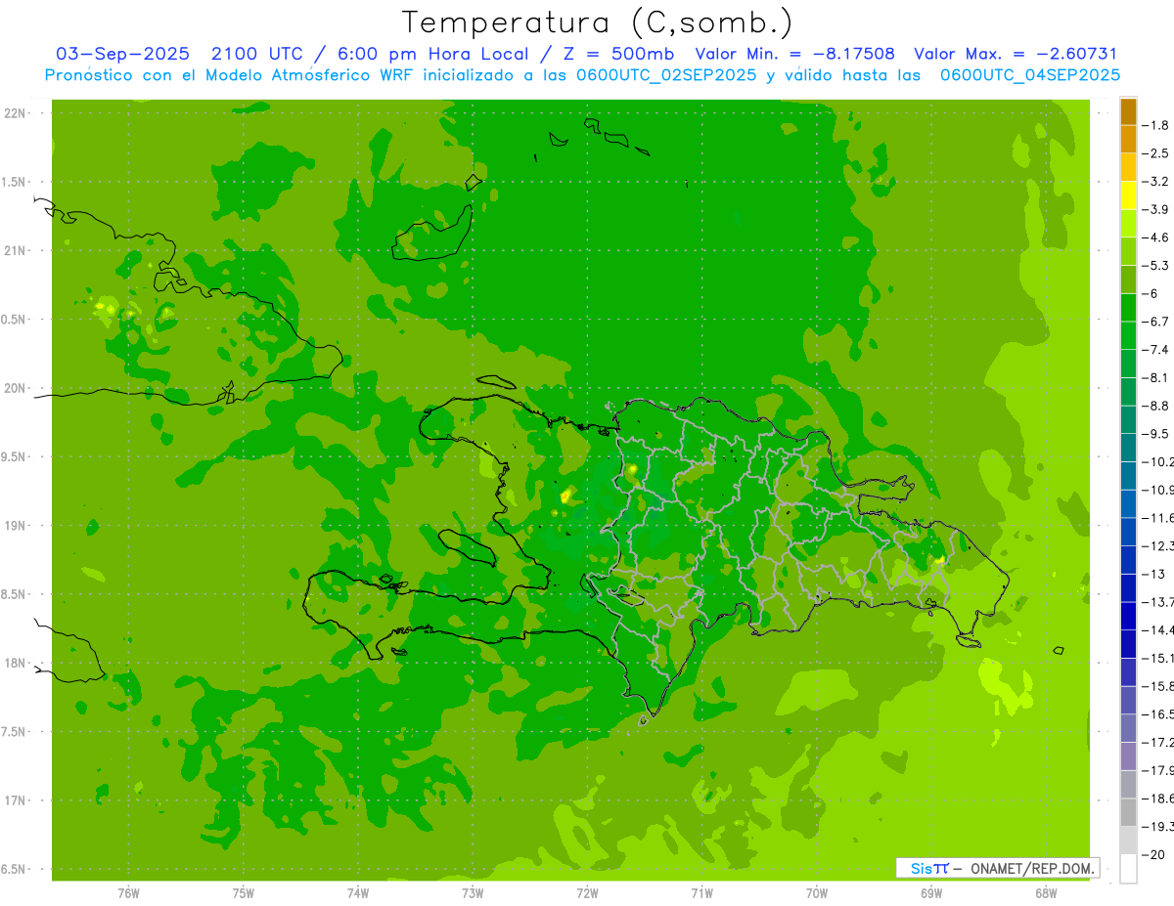Image resolution: width=1174 pixels, height=906 pixels.
Task: Click the '-2.5' colorbar label
Action: tap(1155, 153)
